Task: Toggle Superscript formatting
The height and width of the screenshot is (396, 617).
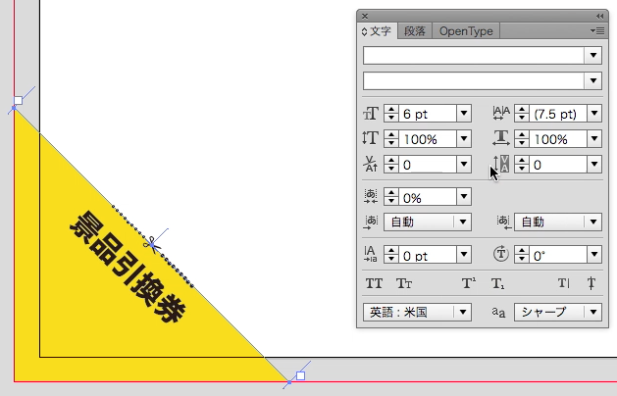Action: [468, 283]
